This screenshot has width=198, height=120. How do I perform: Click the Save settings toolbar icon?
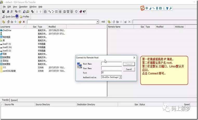point(3,12)
